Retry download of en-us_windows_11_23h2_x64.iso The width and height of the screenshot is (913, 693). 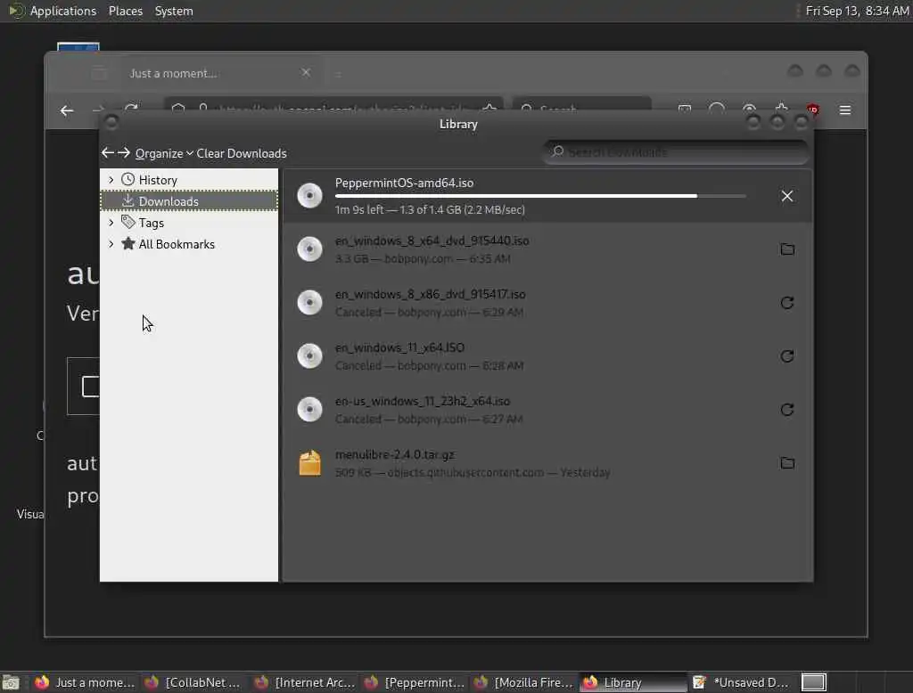pyautogui.click(x=787, y=410)
